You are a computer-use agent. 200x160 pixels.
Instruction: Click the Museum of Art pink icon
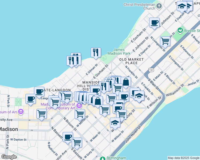click(21, 112)
